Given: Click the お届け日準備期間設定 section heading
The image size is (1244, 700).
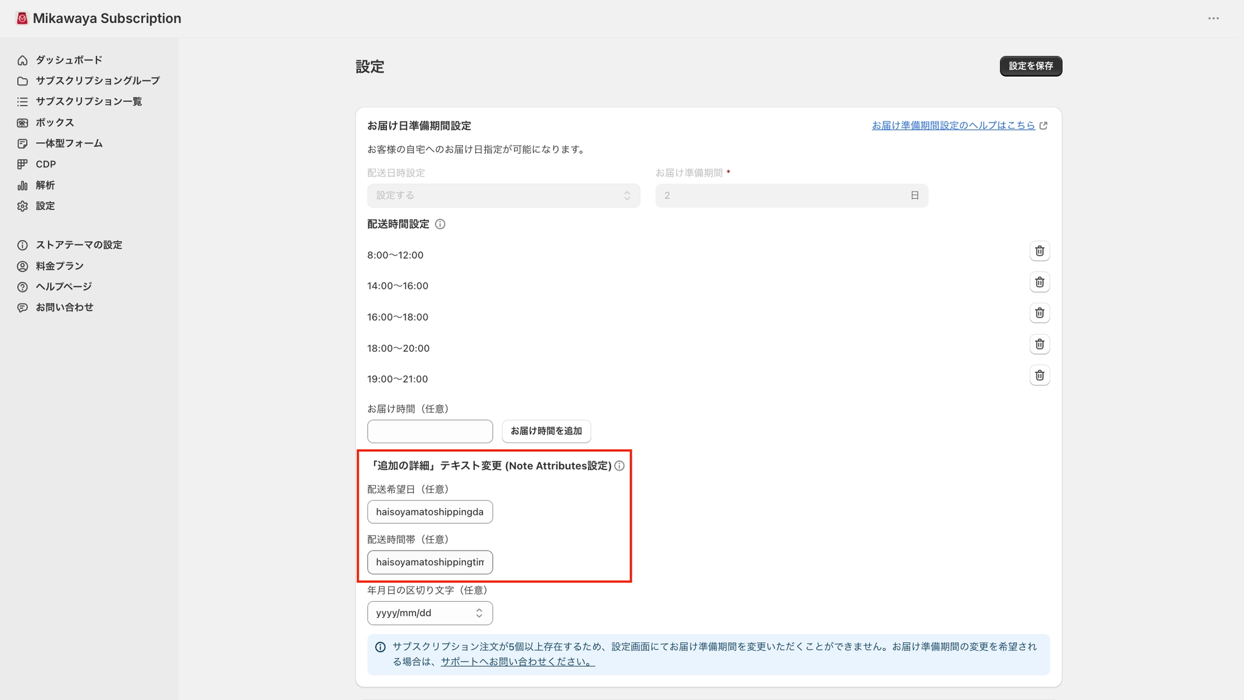Looking at the screenshot, I should coord(419,126).
